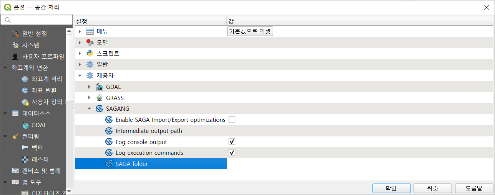Select Log console output label
The width and height of the screenshot is (495, 195).
coord(141,142)
